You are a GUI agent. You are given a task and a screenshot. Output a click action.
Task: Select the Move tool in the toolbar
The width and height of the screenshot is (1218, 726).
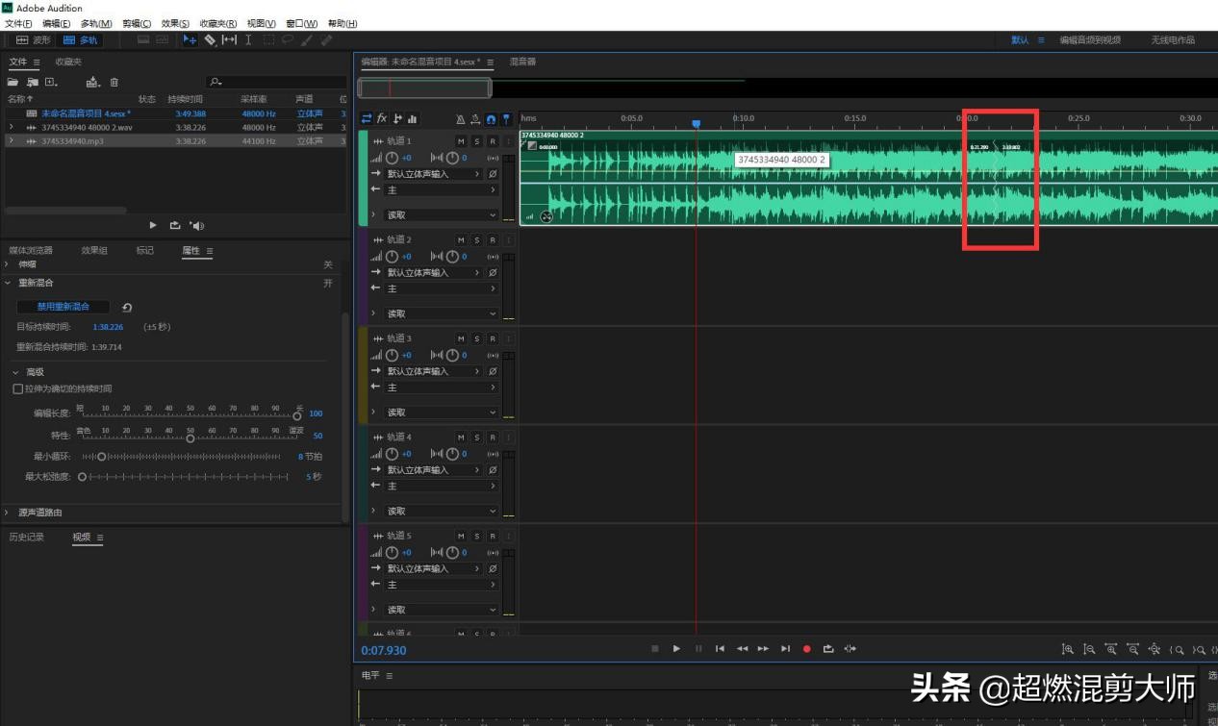click(190, 40)
